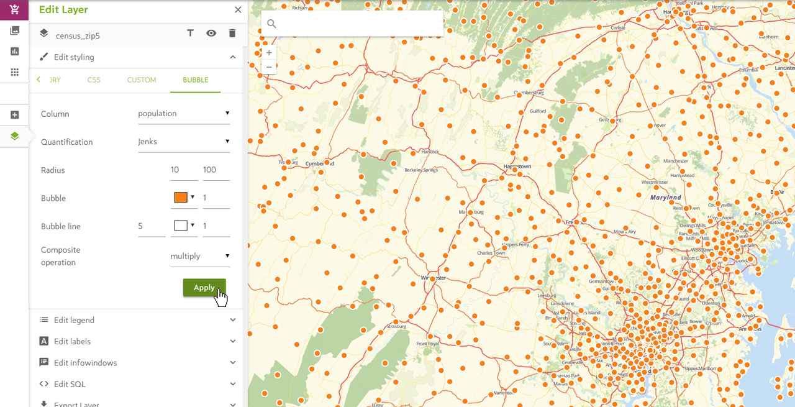Click the brush icon next to Edit styling
The width and height of the screenshot is (795, 407).
click(x=44, y=57)
